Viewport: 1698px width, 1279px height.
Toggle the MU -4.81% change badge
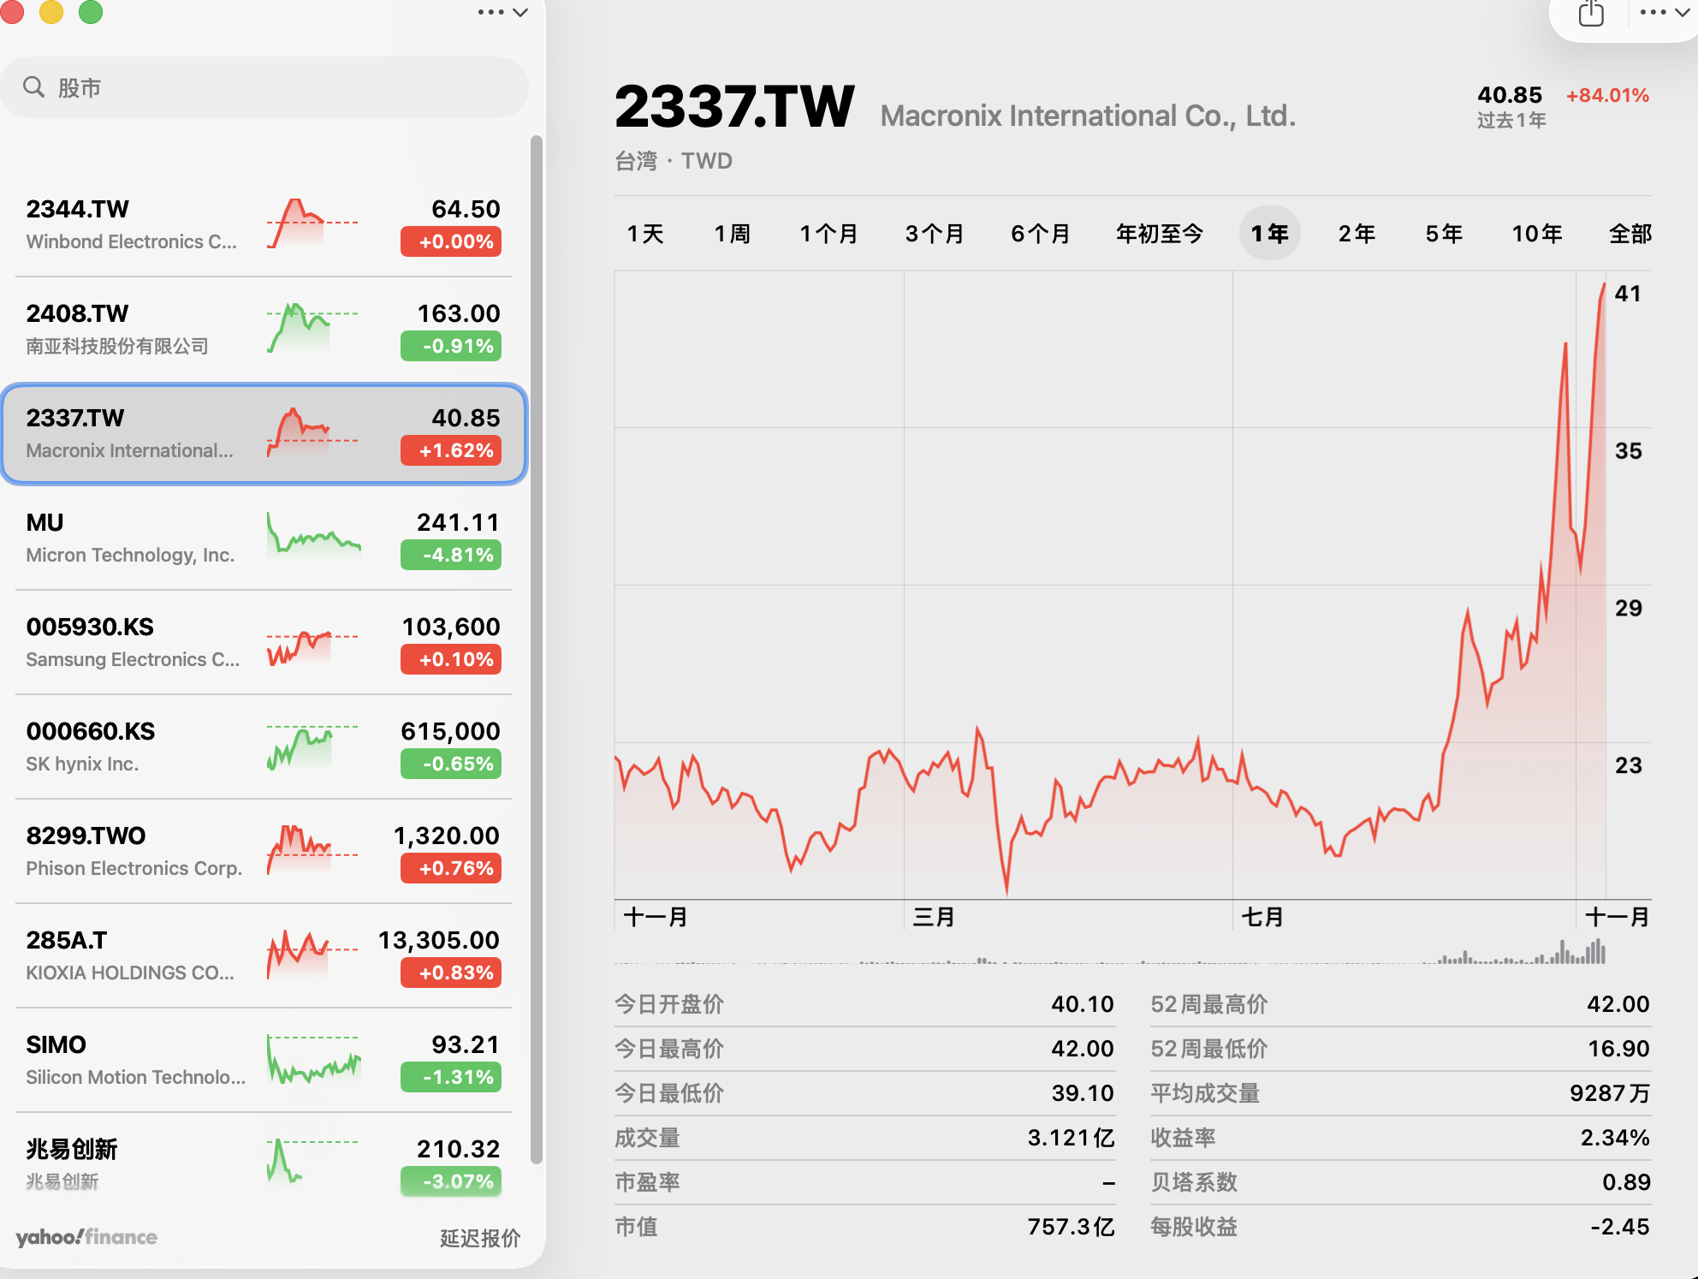(451, 555)
